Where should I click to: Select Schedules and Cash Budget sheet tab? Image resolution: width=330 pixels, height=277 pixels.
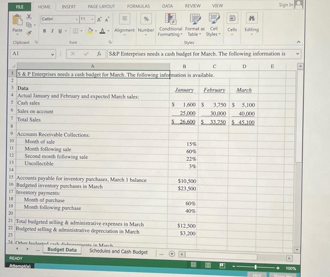coord(118,252)
